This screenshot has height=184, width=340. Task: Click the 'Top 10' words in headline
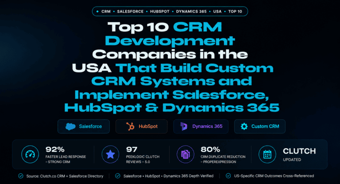click(x=138, y=27)
